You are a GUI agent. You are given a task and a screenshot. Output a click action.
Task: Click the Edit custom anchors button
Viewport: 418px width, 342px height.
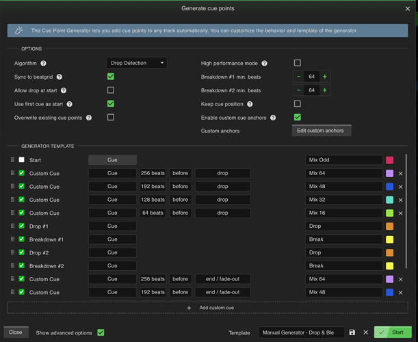tap(322, 131)
